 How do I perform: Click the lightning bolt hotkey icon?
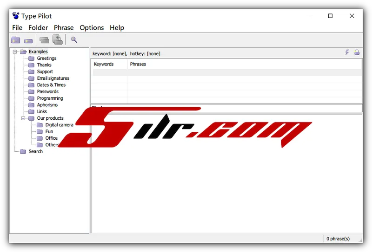coord(347,52)
